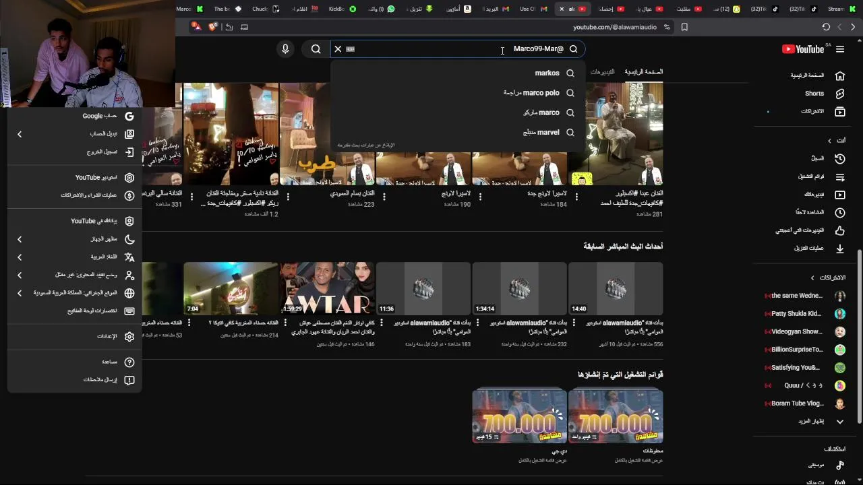Viewport: 863px width, 485px height.
Task: Clear the search text with X
Action: (x=338, y=49)
